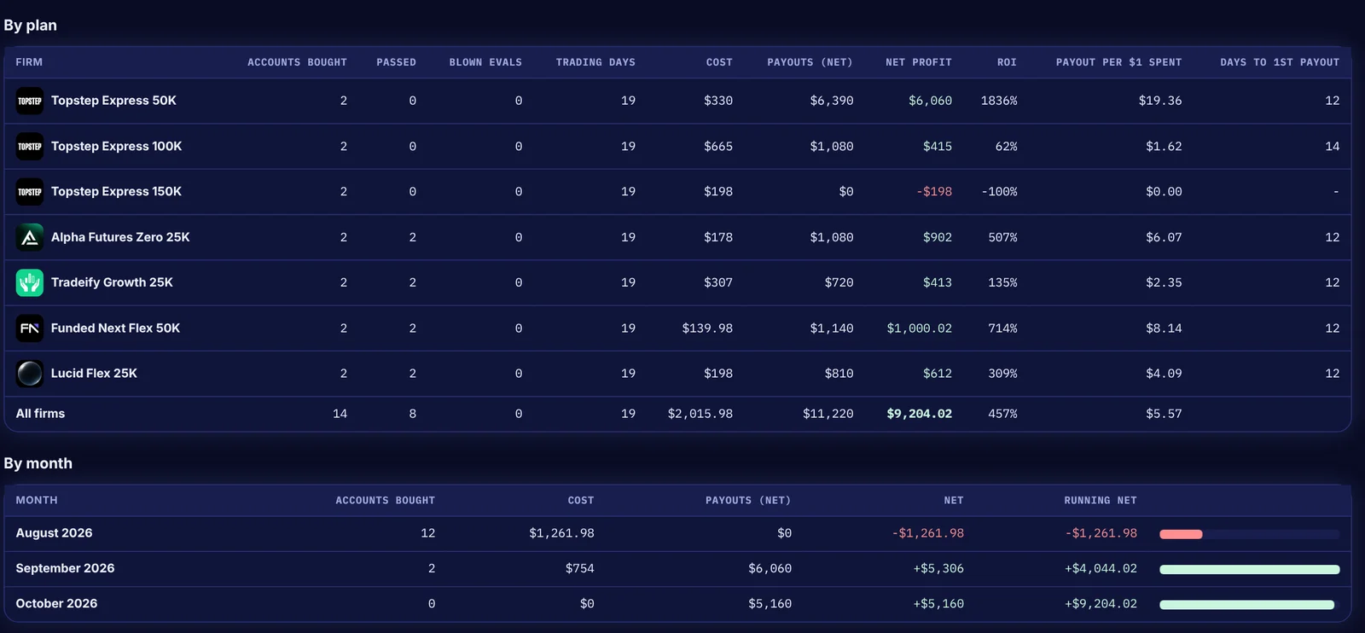Click the By plan section heading
The width and height of the screenshot is (1365, 633).
pos(31,26)
